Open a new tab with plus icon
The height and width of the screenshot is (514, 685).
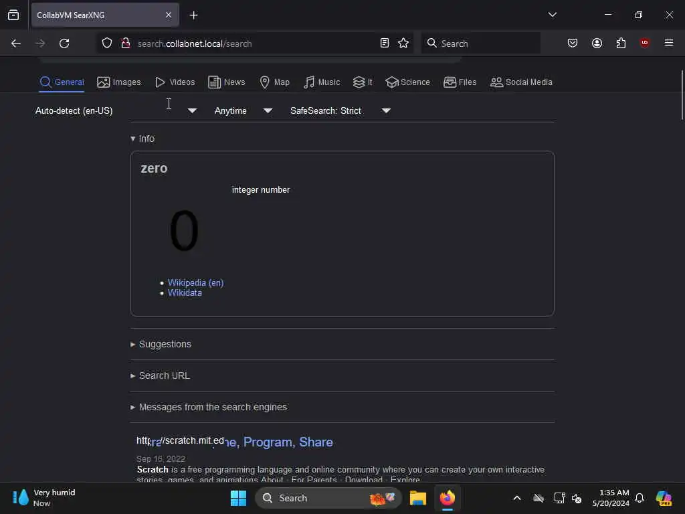(x=193, y=15)
